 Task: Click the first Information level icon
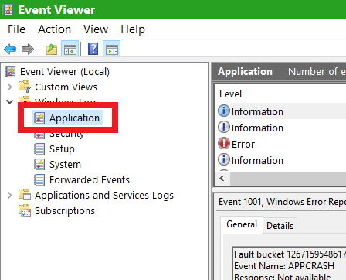(224, 111)
